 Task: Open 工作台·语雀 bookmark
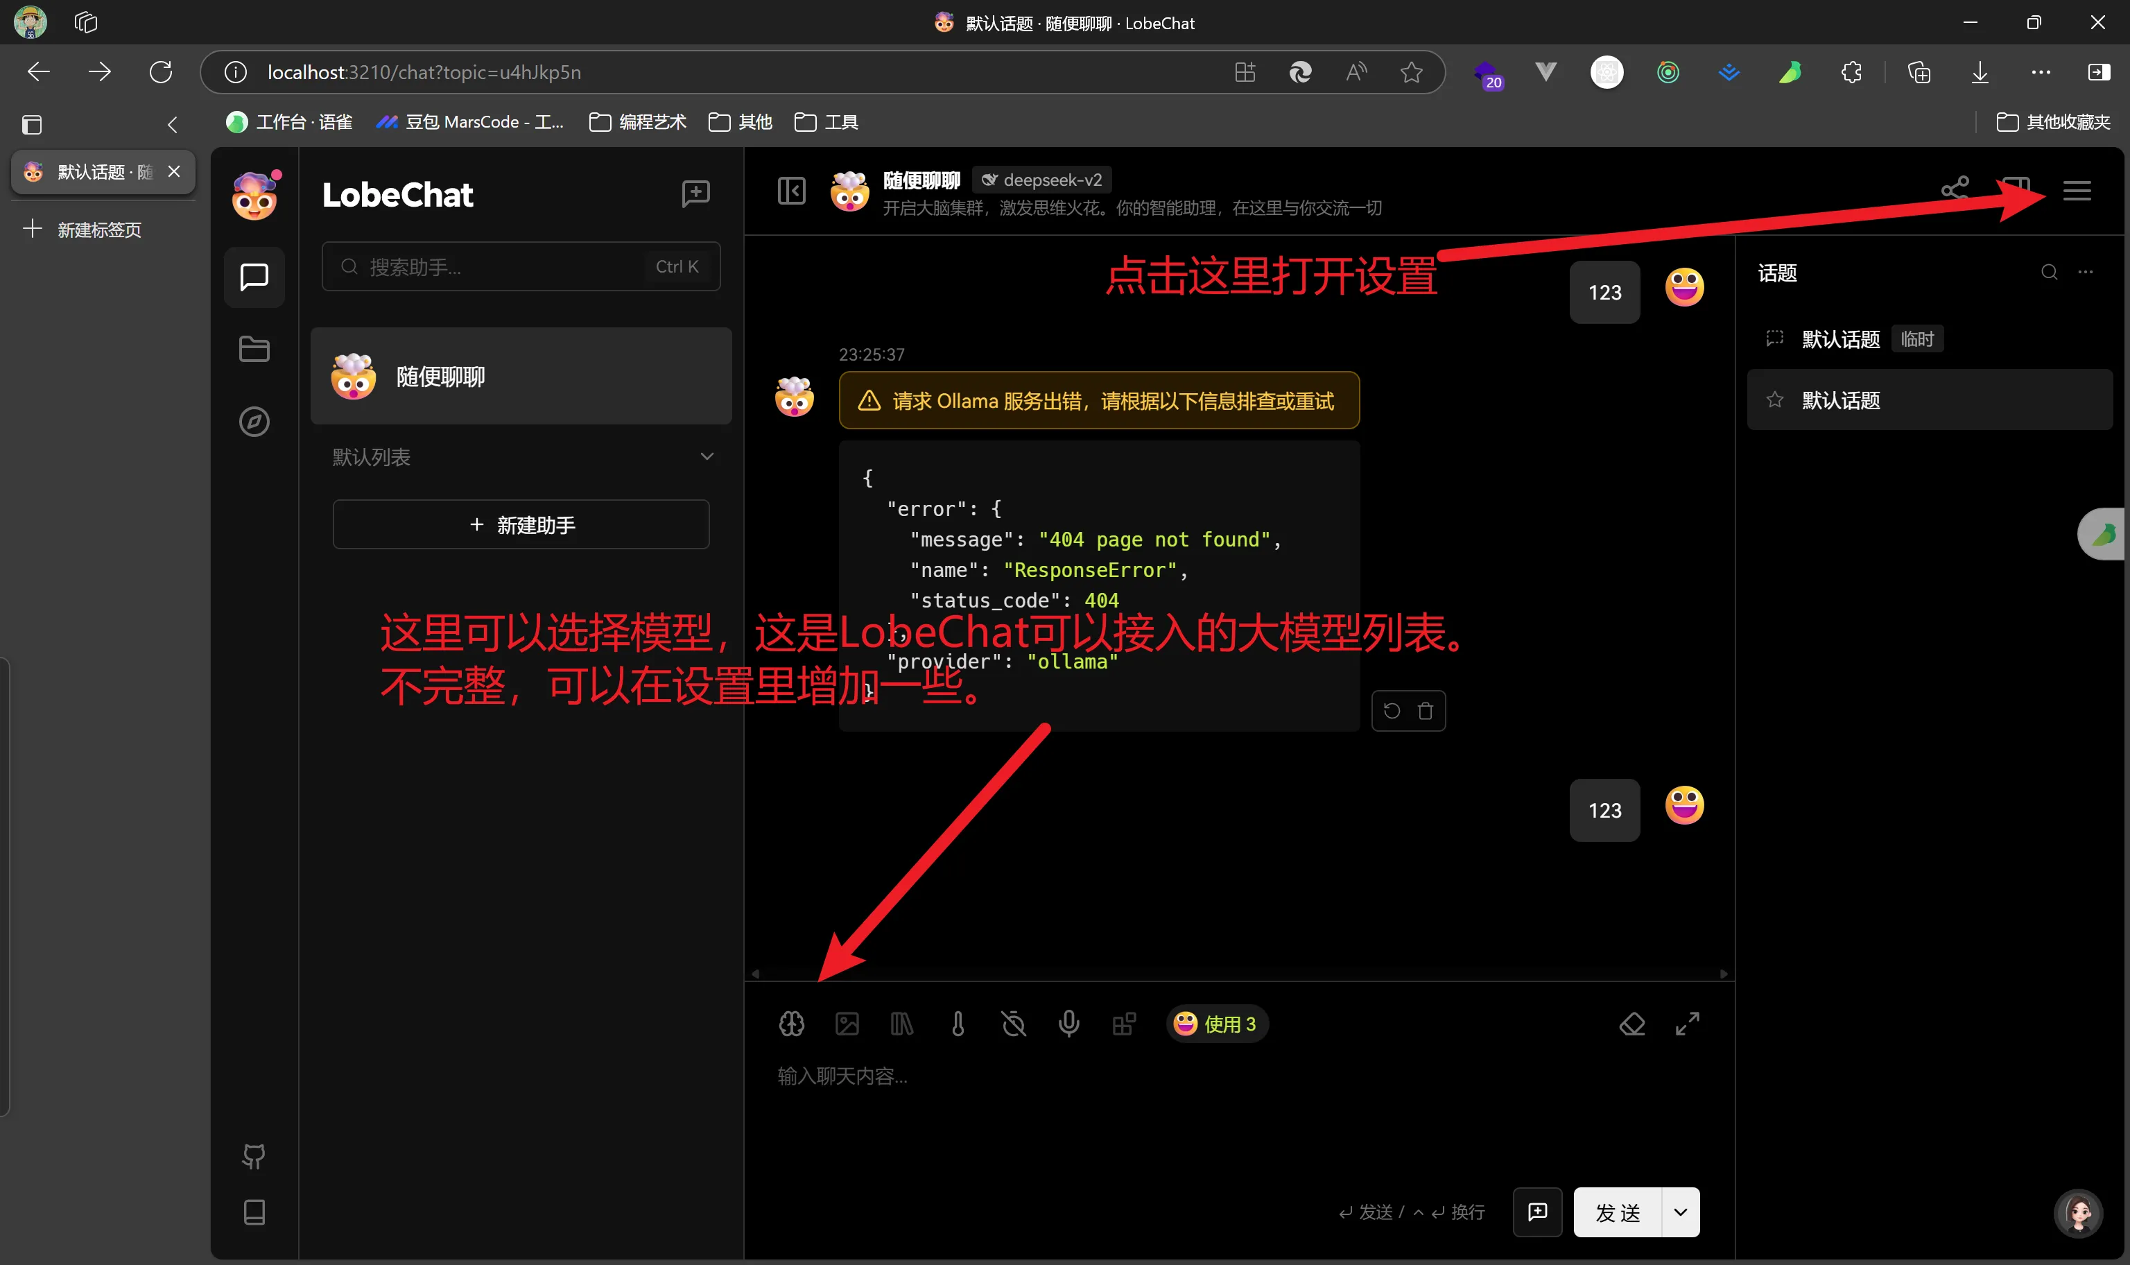pos(289,122)
